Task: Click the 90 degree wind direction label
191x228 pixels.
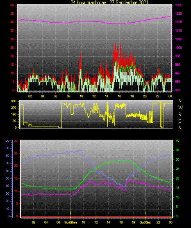Action: tap(14, 121)
